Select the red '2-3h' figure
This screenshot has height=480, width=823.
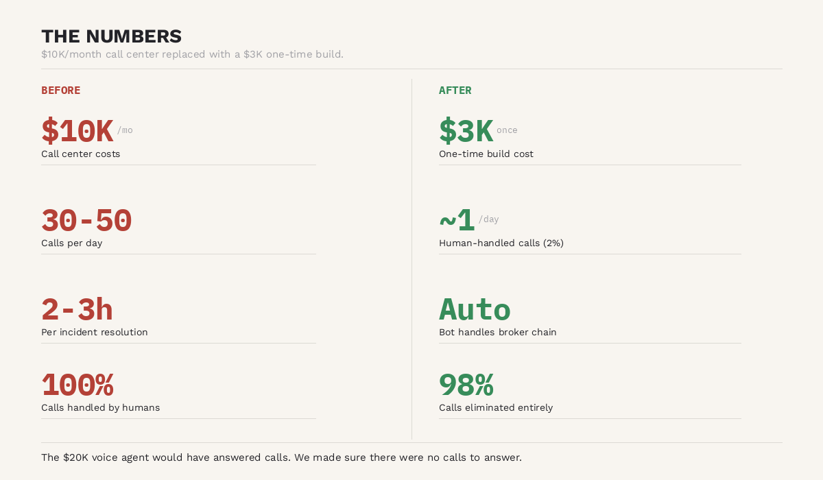click(77, 309)
